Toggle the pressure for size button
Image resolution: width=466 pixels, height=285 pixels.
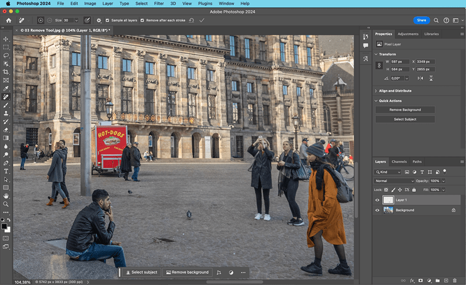click(87, 20)
